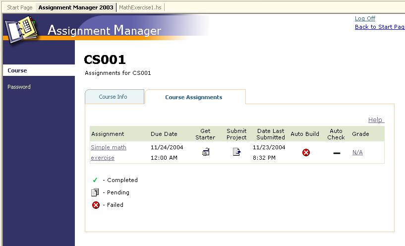Select the Course Assignments tab

(193, 97)
